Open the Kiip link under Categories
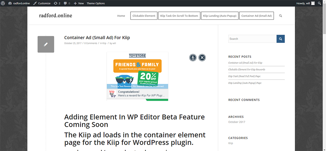The height and width of the screenshot is (151, 326). tap(230, 143)
